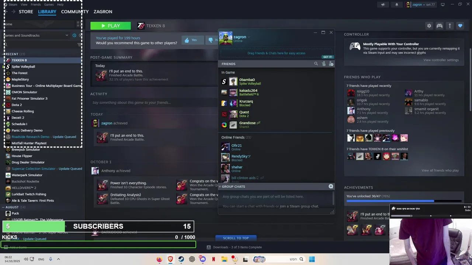This screenshot has height=265, width=472.
Task: Select Buckshot Roulette in library list
Action: (x=25, y=181)
